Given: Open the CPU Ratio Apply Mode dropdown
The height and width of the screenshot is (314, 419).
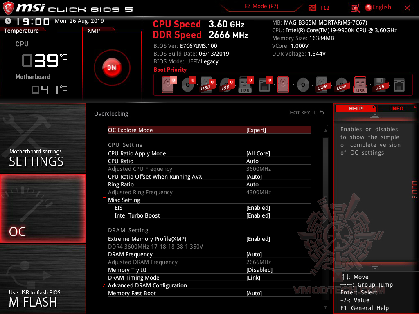Looking at the screenshot, I should pos(258,153).
